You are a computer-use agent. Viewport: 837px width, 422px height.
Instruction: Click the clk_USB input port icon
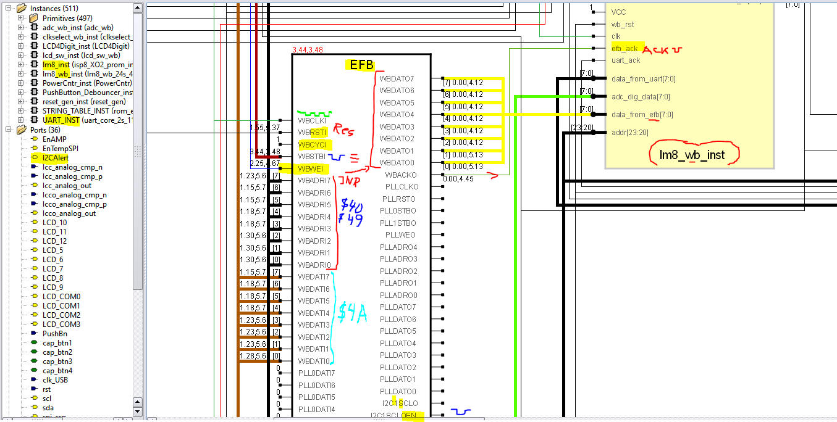(35, 380)
